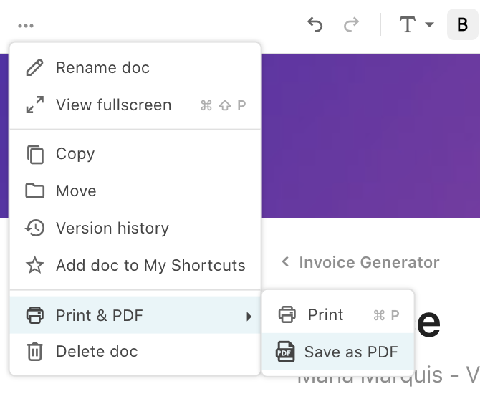This screenshot has width=480, height=404.
Task: Open the three-dot more options menu
Action: point(26,26)
